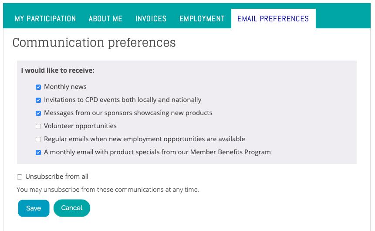Viewport: 375px width, 231px height.
Task: Click the 'I would like to receive' text
Action: point(57,70)
